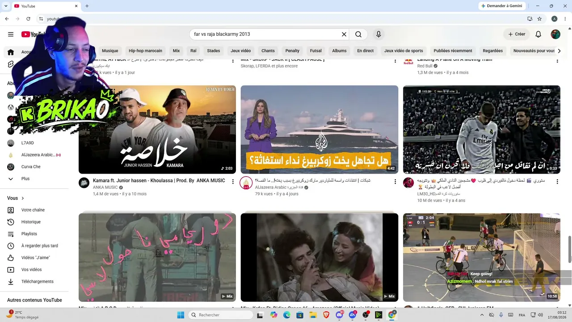
Task: Open Kamara ft. Junior hassen video title
Action: click(x=159, y=181)
